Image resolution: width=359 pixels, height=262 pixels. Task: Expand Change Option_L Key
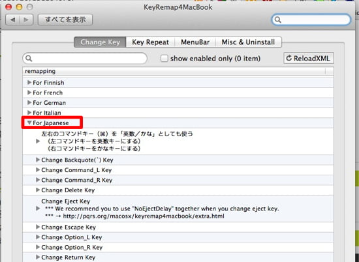(38, 237)
